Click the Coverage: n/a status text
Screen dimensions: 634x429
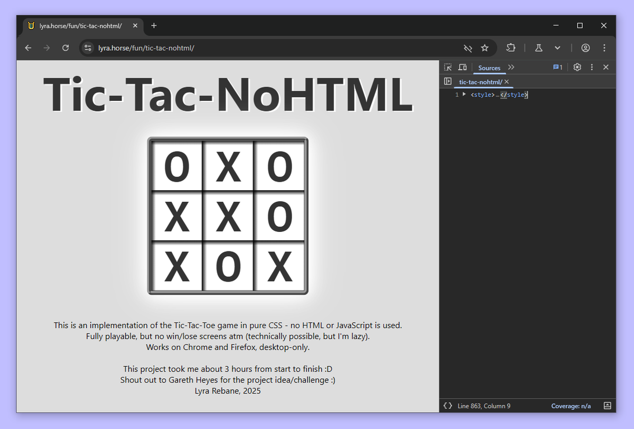click(571, 406)
